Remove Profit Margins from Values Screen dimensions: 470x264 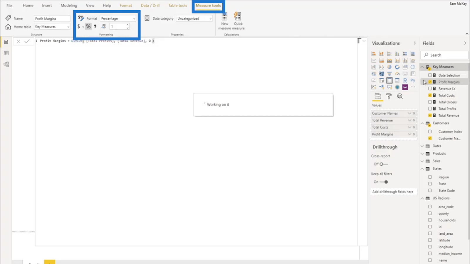(x=414, y=134)
